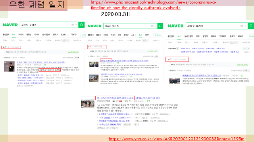The height and width of the screenshot is (142, 254).
Task: Select the 블로그 tab in the 가습기 search results
Action: click(x=98, y=35)
